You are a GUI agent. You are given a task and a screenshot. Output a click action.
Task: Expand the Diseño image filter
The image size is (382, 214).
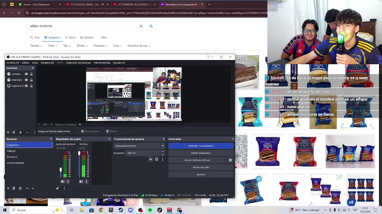pos(82,46)
